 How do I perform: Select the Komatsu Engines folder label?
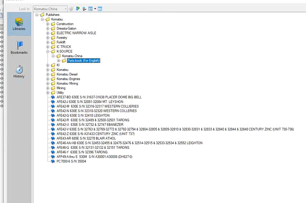pyautogui.click(x=68, y=79)
